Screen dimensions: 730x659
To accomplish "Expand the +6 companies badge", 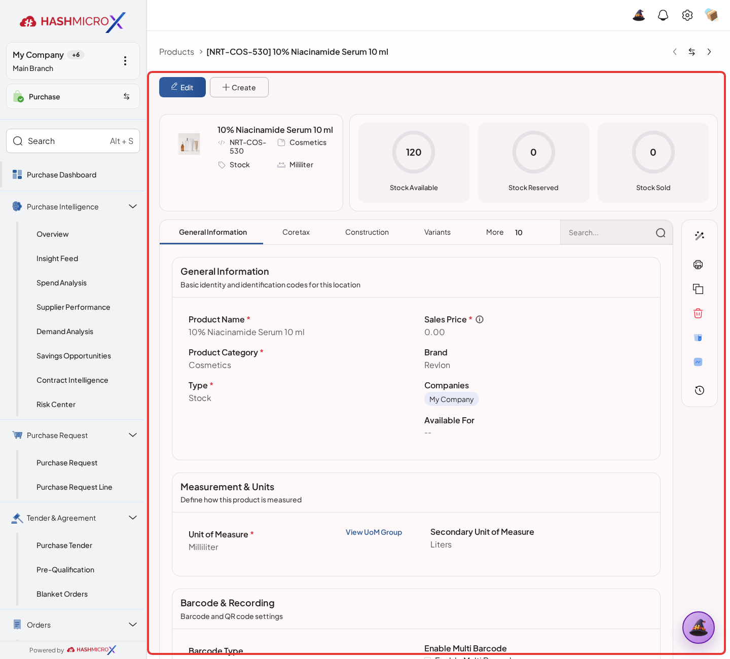I will point(76,55).
